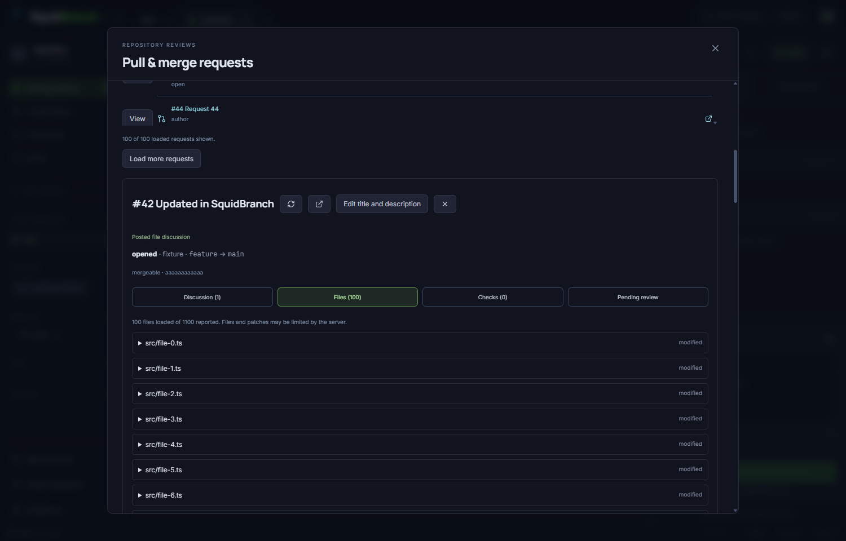Click the dialog vertical scrollbar thumb

coord(735,176)
